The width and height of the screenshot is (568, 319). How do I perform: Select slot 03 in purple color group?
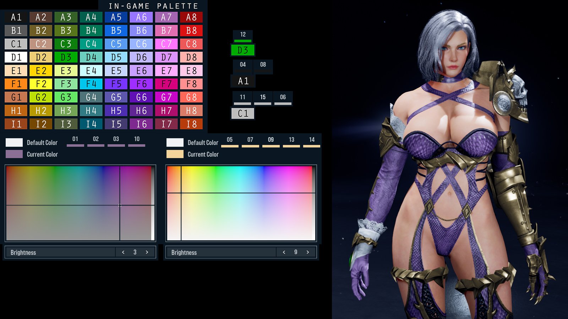[116, 141]
